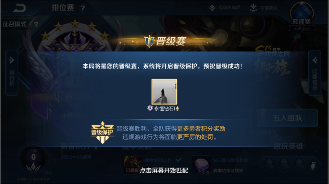Expand the 排行榜 side panel arrow
329x184 pixels.
point(11,60)
